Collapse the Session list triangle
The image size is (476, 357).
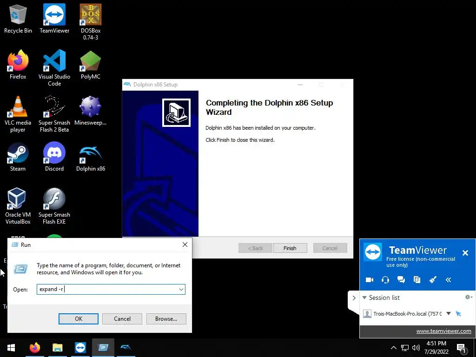[x=364, y=297]
